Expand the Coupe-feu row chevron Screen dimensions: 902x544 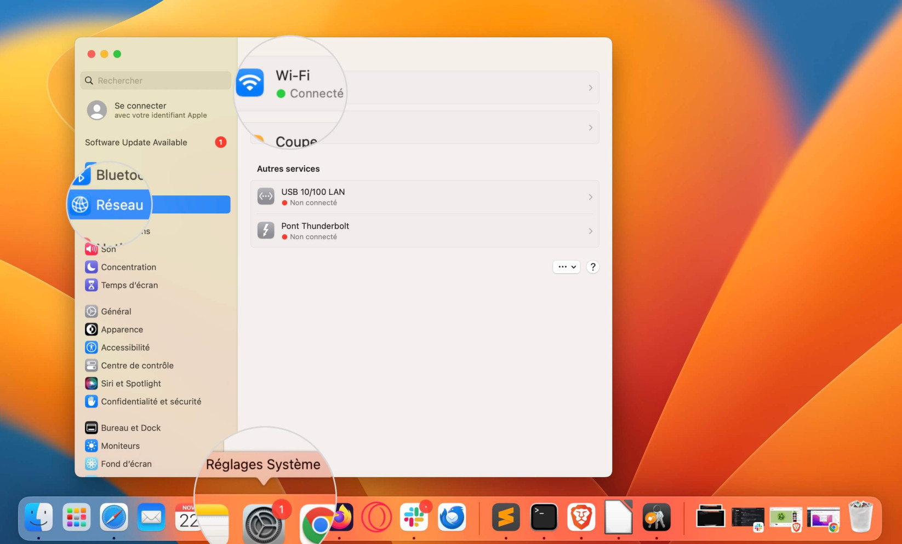pyautogui.click(x=590, y=128)
